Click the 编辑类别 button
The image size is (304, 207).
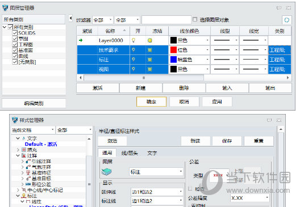click(x=34, y=103)
